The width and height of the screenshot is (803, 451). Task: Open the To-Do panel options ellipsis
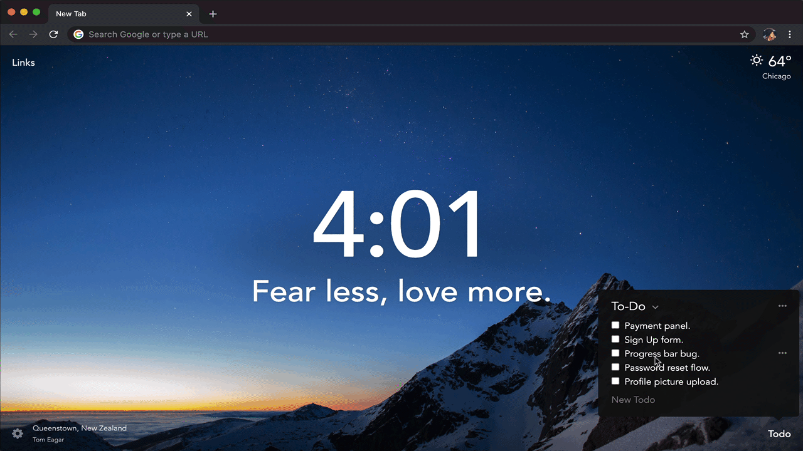point(782,306)
